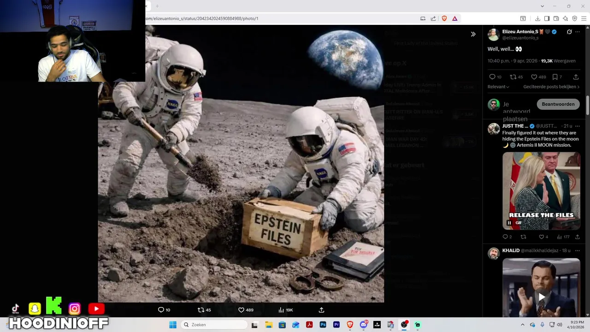Viewport: 590px width, 332px height.
Task: Collapse photo sidebar with double-arrow icon
Action: [x=473, y=34]
